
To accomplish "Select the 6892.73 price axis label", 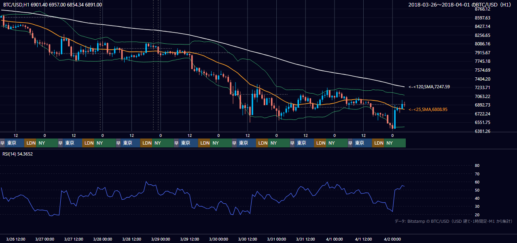I will pos(483,105).
